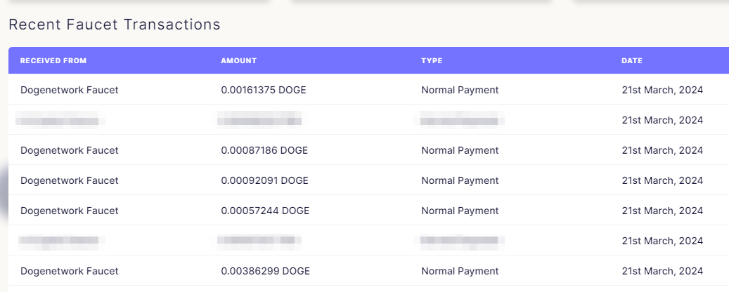
Task: Sort transactions by the DATE header
Action: point(632,61)
